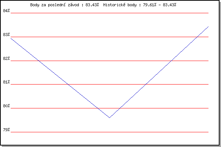Click the 81% y-axis label

tap(7, 82)
